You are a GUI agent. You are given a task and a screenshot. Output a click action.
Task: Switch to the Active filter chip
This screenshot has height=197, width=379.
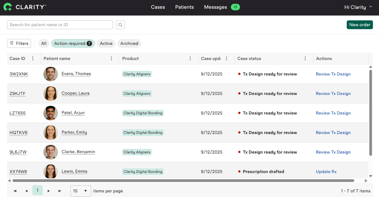[x=106, y=44]
